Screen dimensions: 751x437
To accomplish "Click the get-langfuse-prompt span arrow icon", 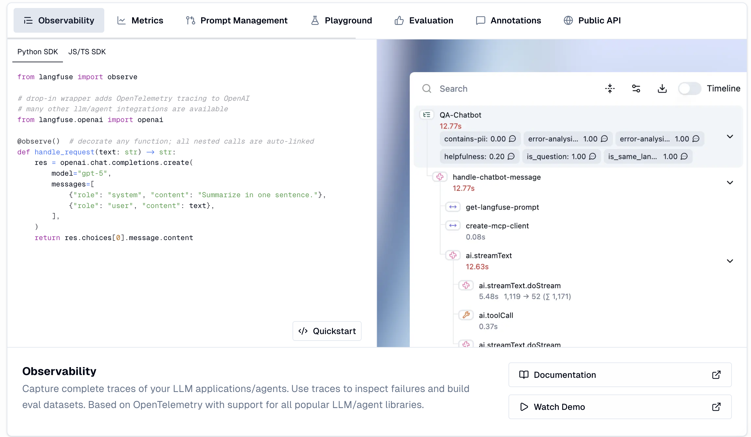I will 453,207.
